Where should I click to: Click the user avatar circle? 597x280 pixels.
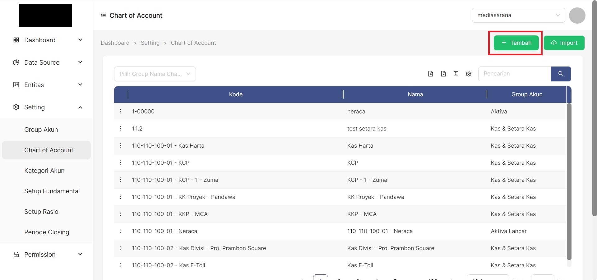pos(577,15)
